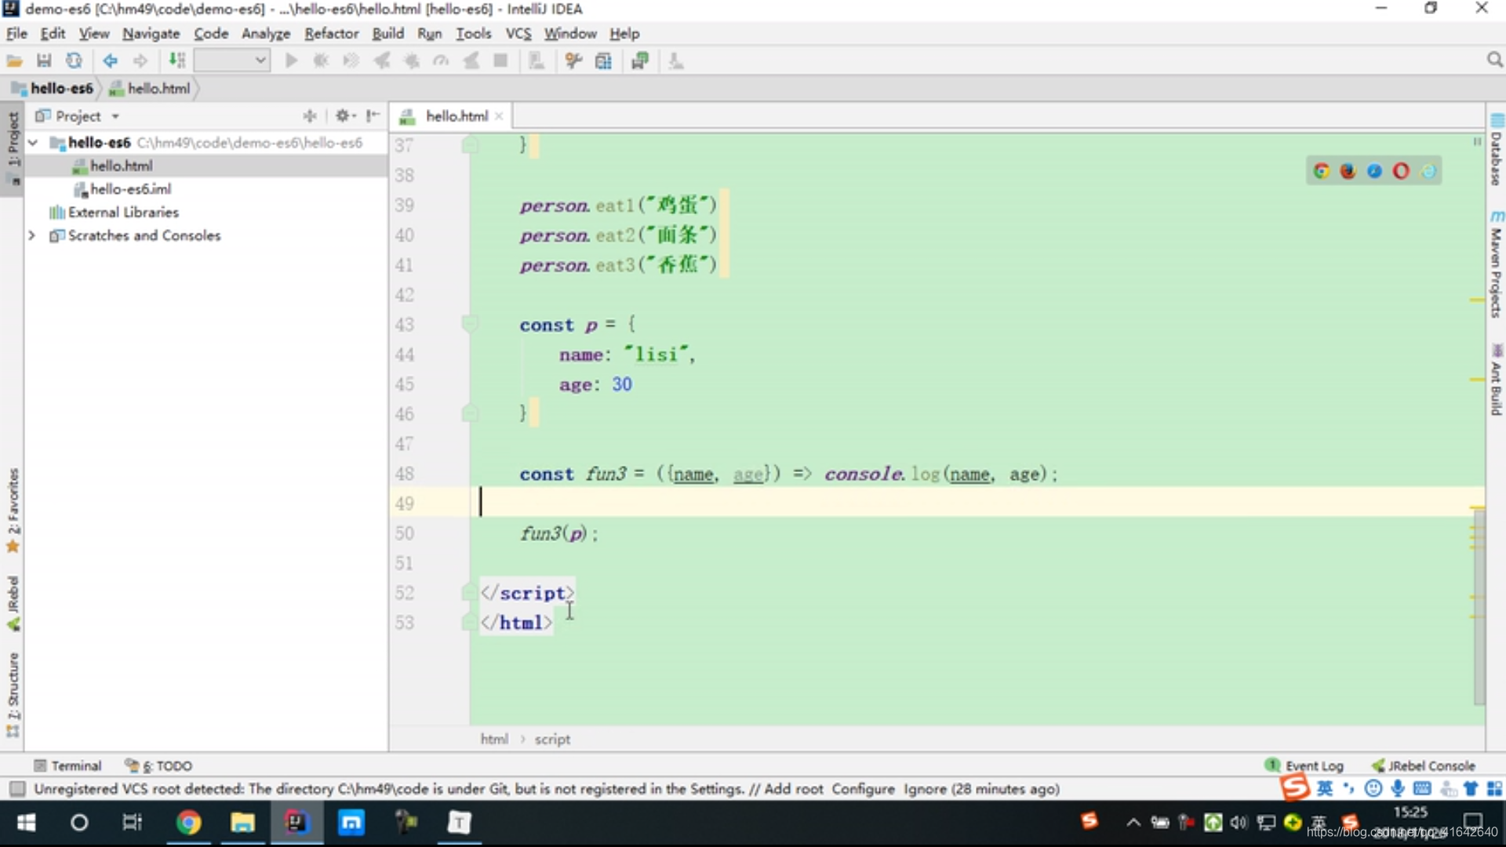Hide the Project panel with the collapse icon
This screenshot has width=1506, height=847.
(x=373, y=116)
